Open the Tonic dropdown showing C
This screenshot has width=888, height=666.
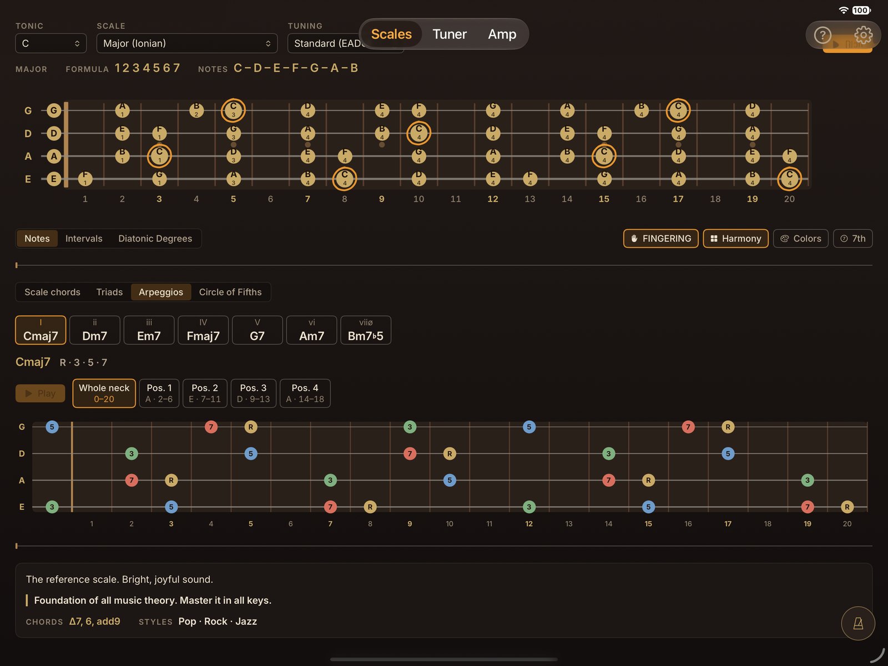click(51, 43)
